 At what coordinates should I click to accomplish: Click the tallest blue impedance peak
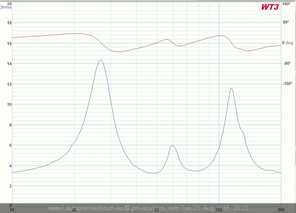[x=100, y=60]
